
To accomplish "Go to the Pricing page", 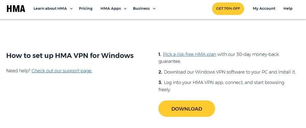I will point(86,8).
